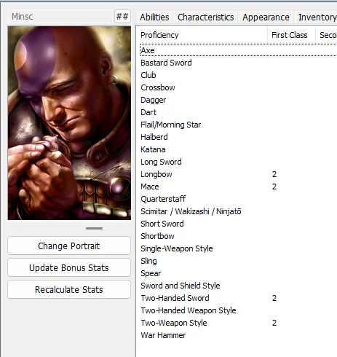Click Two-Handed Sword First Class value 2
337x357 pixels.
274,298
